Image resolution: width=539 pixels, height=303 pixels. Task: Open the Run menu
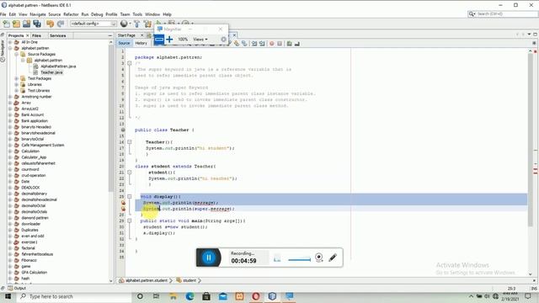point(85,14)
